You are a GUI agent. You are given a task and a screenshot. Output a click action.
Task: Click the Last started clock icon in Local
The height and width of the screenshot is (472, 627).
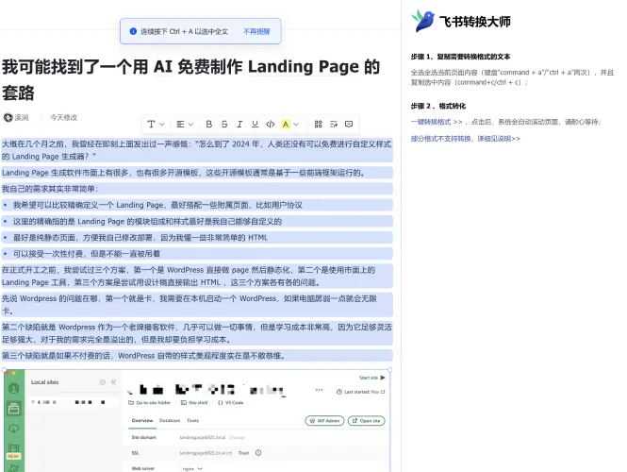(x=339, y=392)
